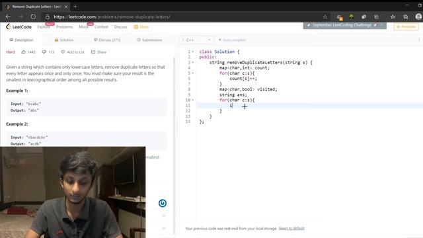Click the Share icon

coord(93,52)
